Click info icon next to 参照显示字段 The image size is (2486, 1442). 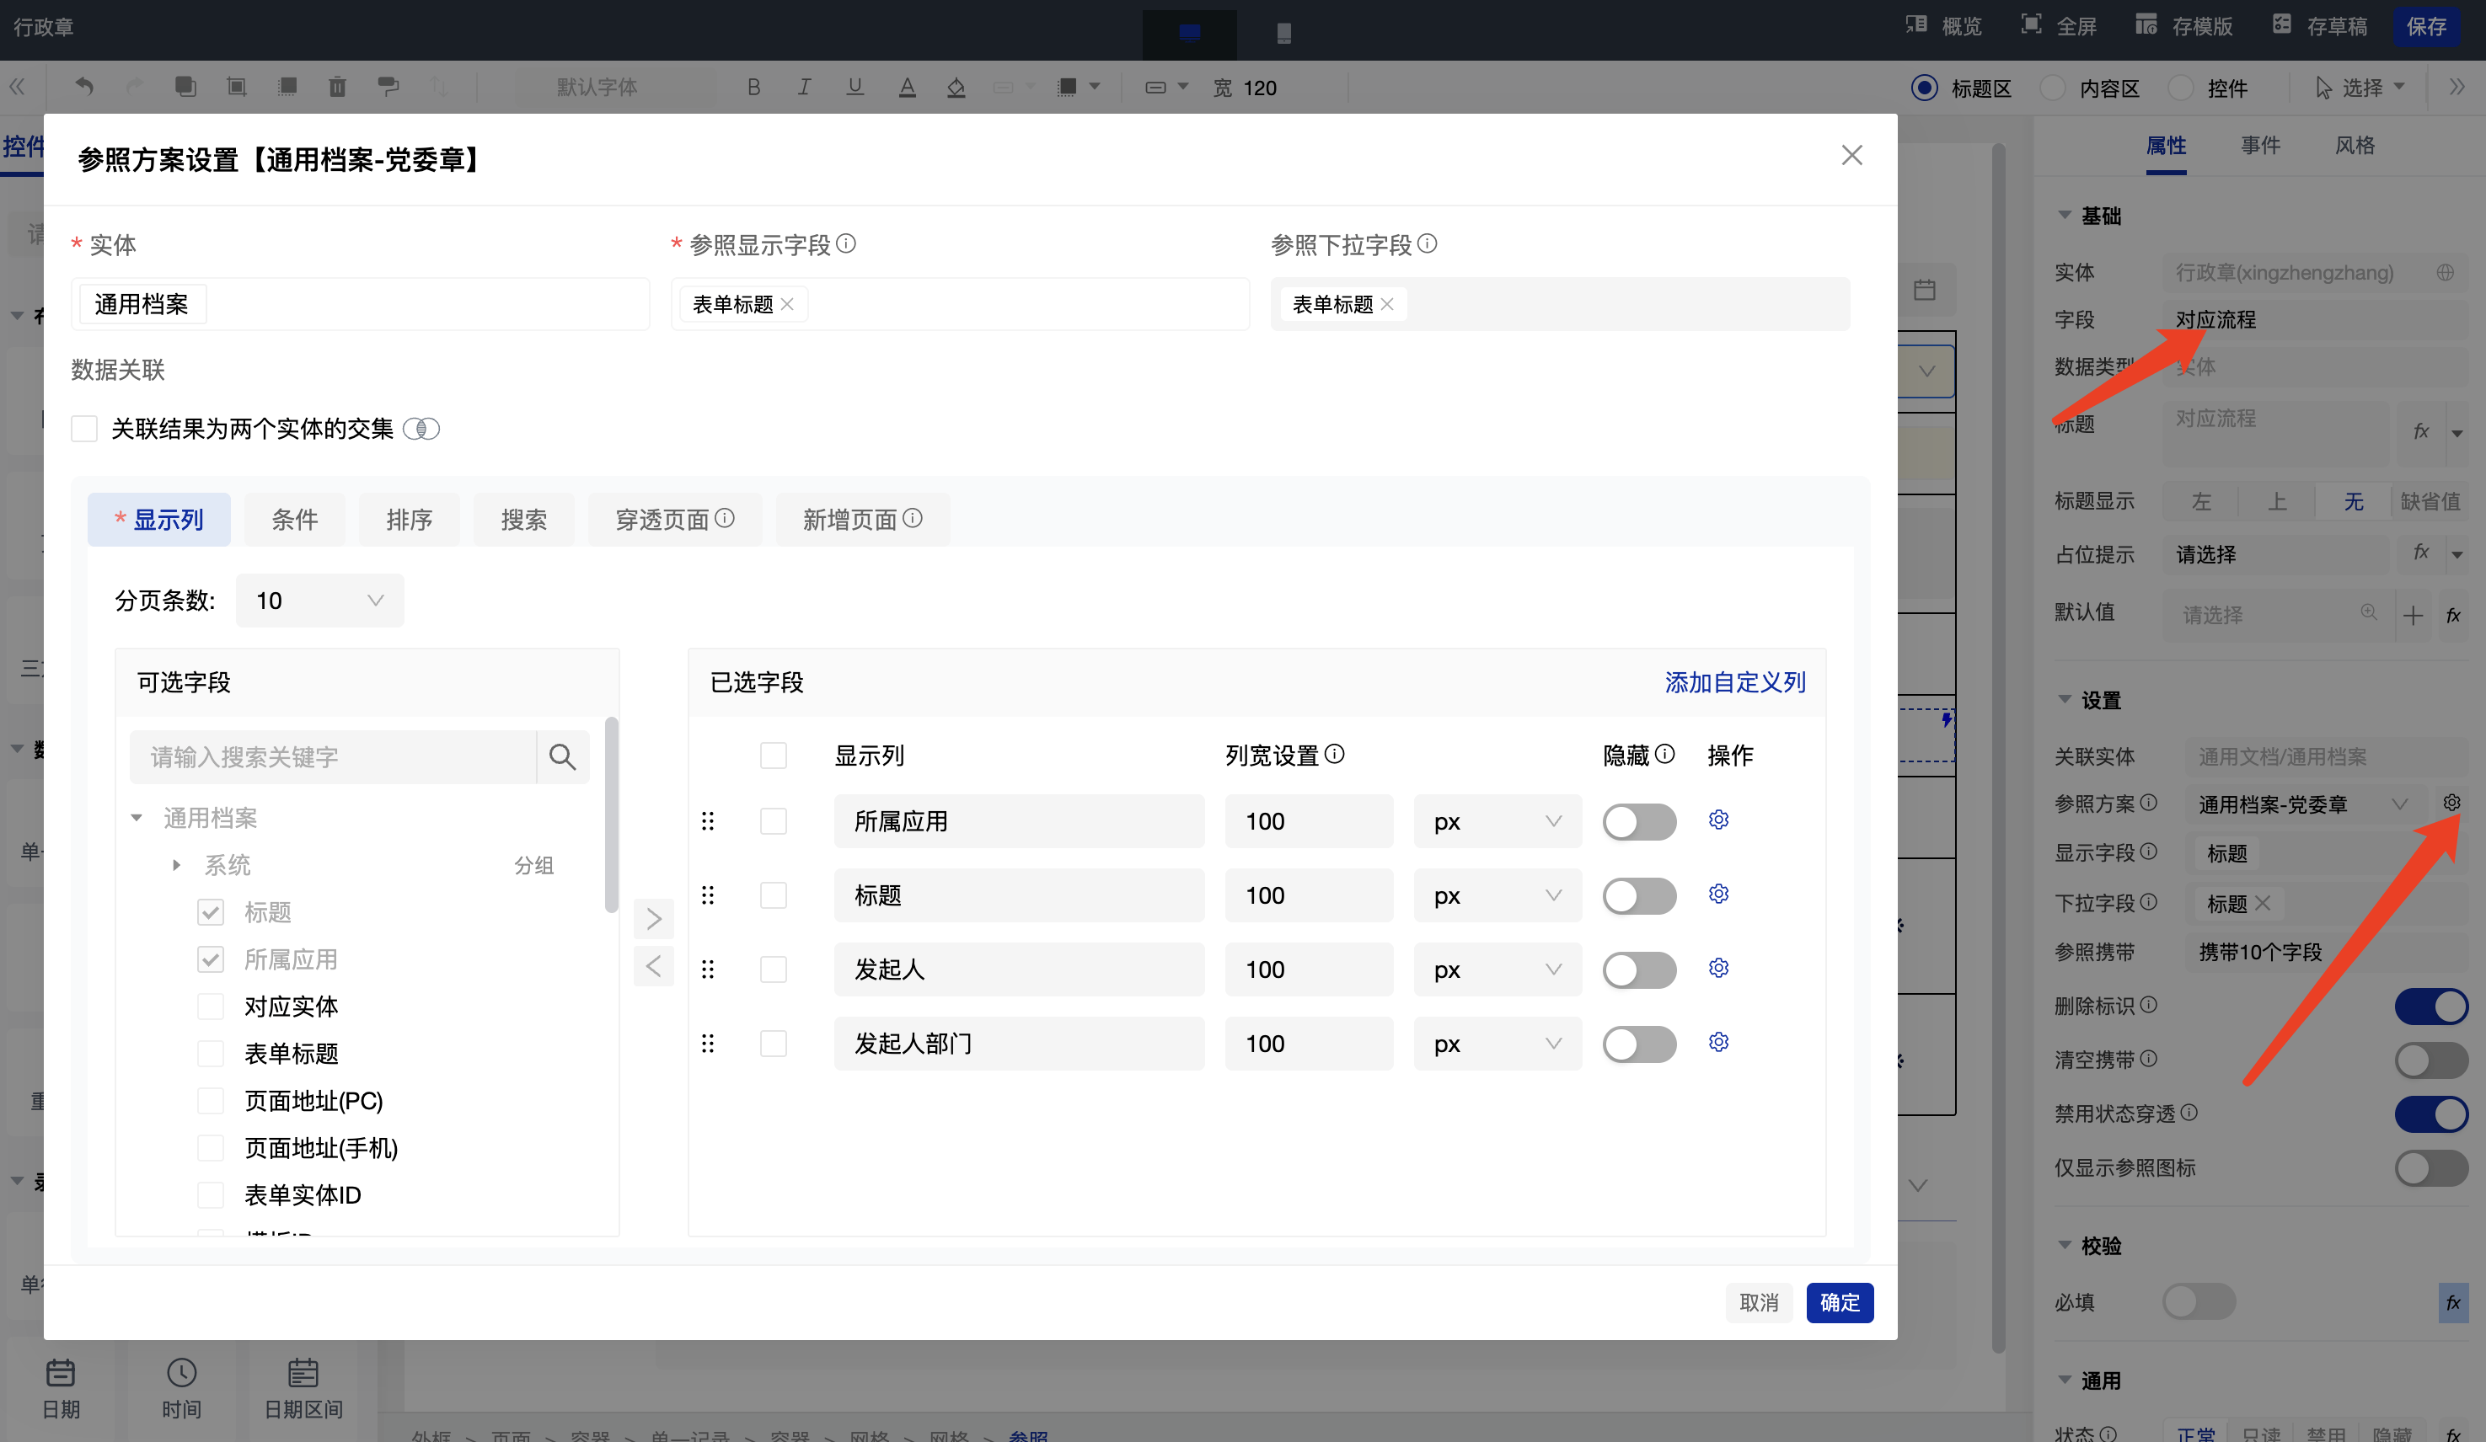[846, 243]
